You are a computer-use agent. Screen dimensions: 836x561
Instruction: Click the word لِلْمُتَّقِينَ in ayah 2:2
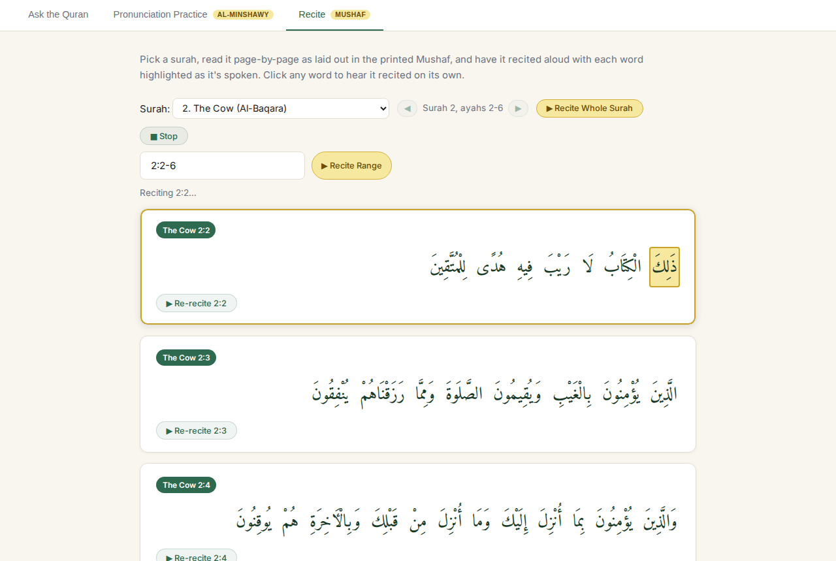coord(448,267)
